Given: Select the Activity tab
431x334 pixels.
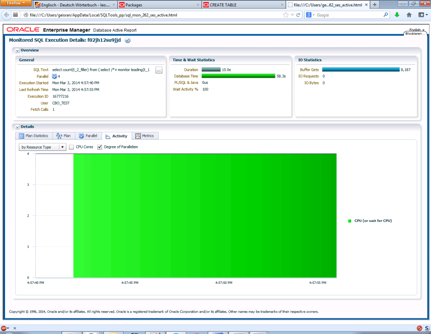Looking at the screenshot, I should click(x=117, y=136).
